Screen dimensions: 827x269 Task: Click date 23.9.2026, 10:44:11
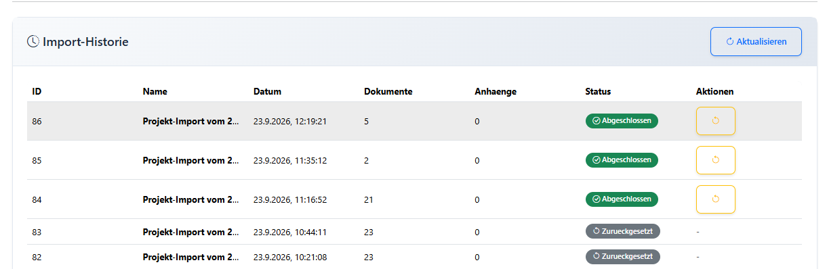pos(290,232)
